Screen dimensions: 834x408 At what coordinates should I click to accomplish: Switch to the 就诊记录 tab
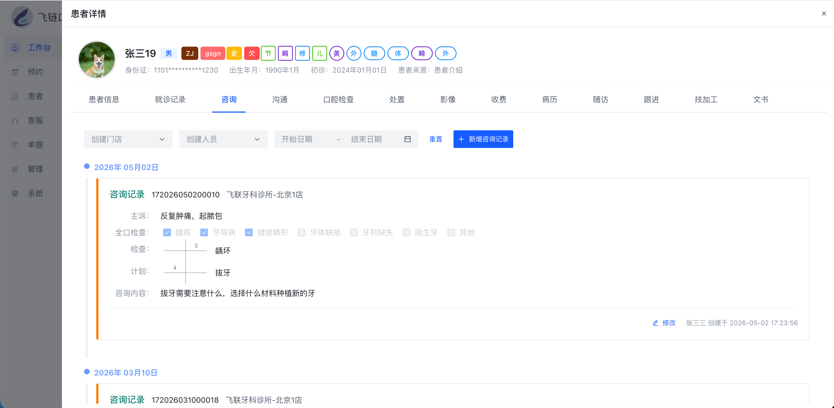[170, 100]
